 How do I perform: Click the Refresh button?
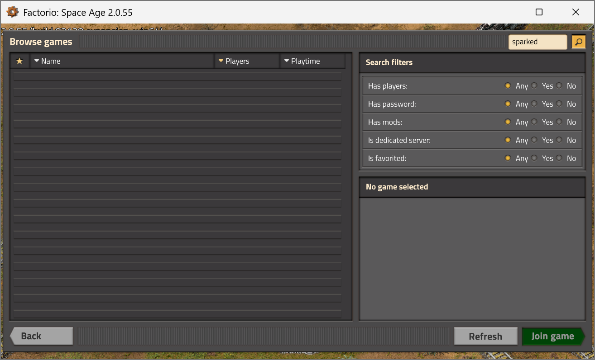click(485, 336)
